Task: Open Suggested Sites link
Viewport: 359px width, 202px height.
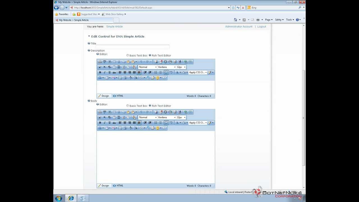Action: pyautogui.click(x=88, y=14)
